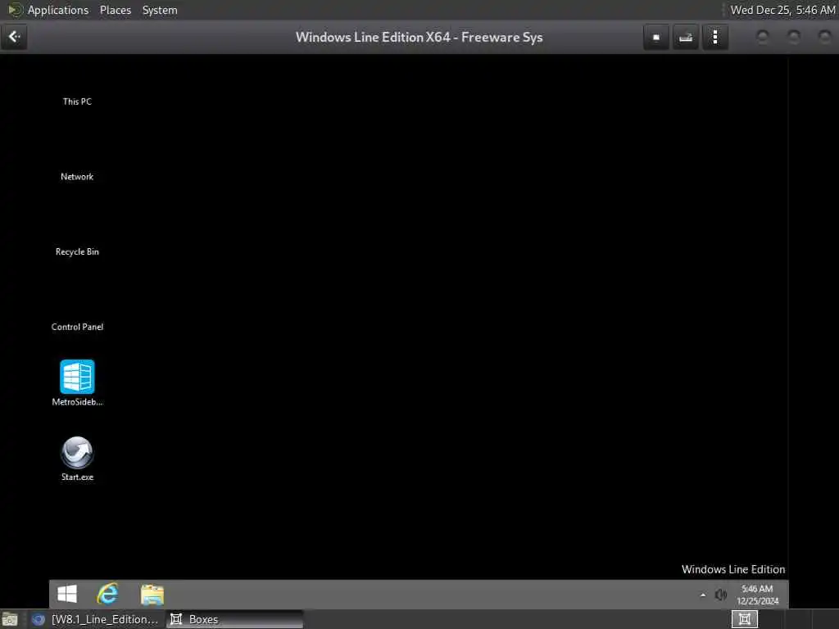Open the Places menu
Viewport: 839px width, 629px height.
point(116,10)
